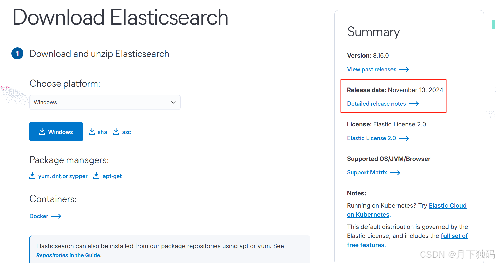This screenshot has width=496, height=263.
Task: Click the download icon beside sha
Action: [x=92, y=131]
